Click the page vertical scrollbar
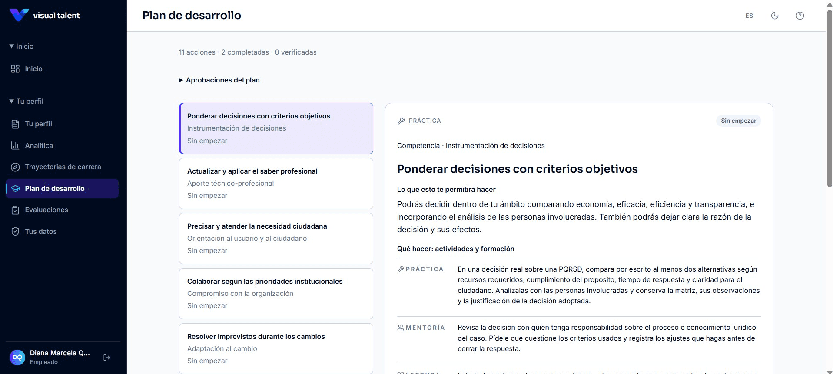The image size is (833, 374). 829,98
